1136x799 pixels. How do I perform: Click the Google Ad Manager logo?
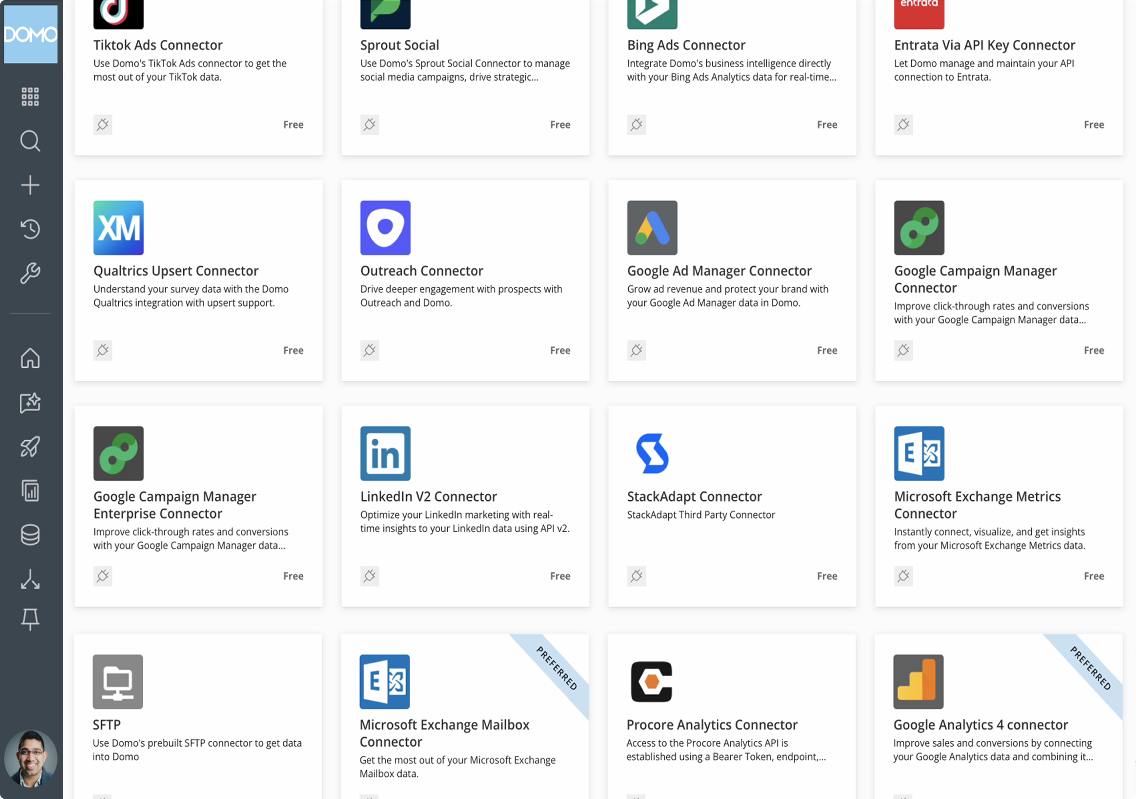coord(653,228)
